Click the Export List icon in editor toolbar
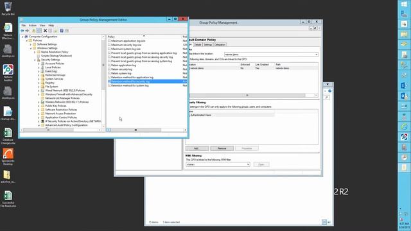The height and width of the screenshot is (231, 411). 55,31
